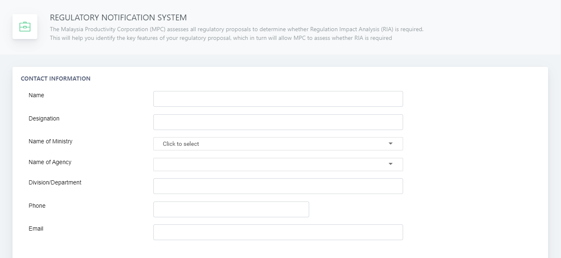The height and width of the screenshot is (258, 561).
Task: Focus the Email input box
Action: [x=278, y=232]
